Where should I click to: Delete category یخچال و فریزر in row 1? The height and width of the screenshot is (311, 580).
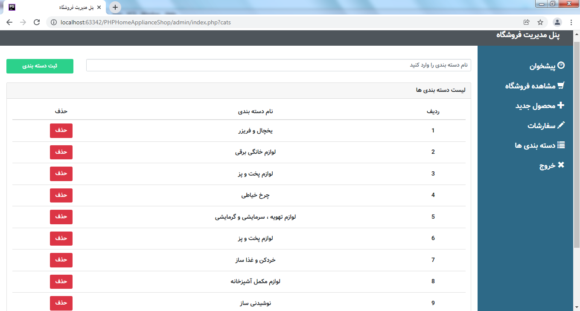coord(61,131)
